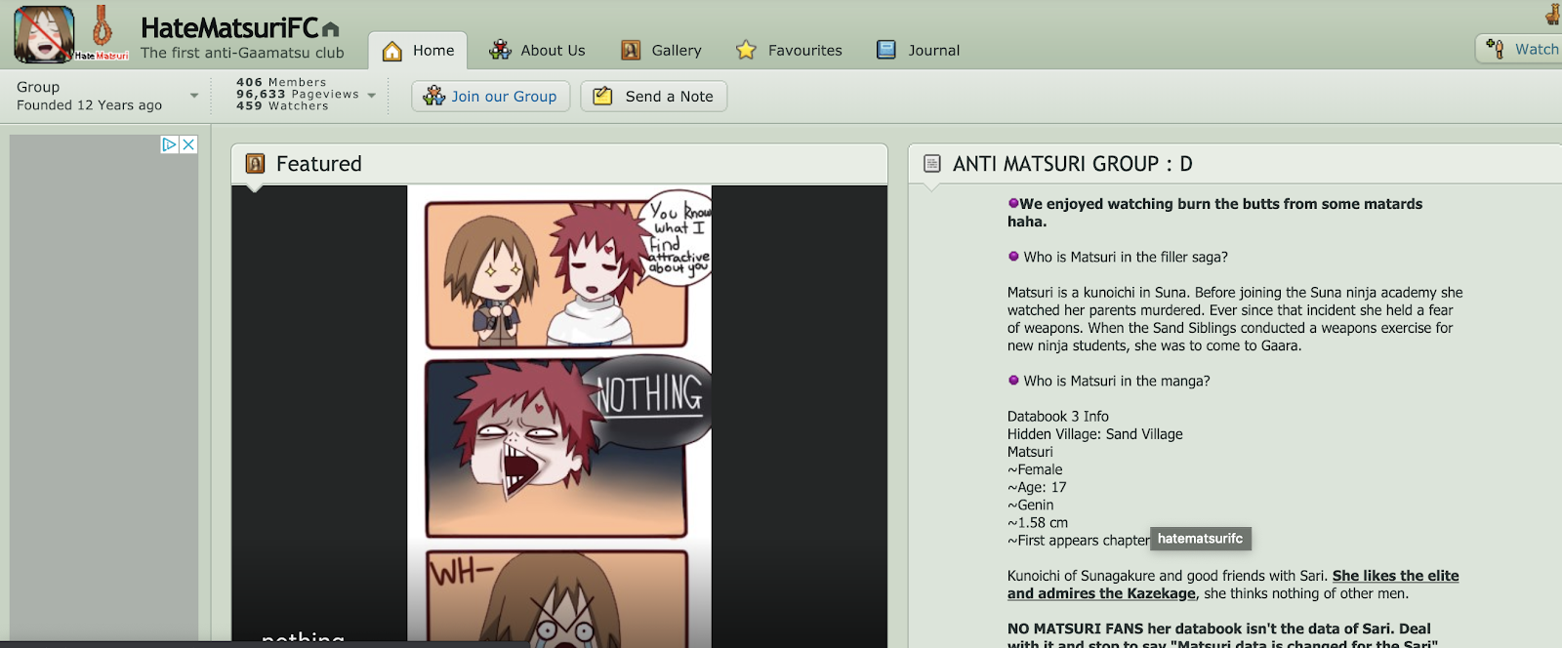Viewport: 1562px width, 648px height.
Task: Open the link 'She likes the elite and admires the Kazekage'
Action: (1233, 585)
